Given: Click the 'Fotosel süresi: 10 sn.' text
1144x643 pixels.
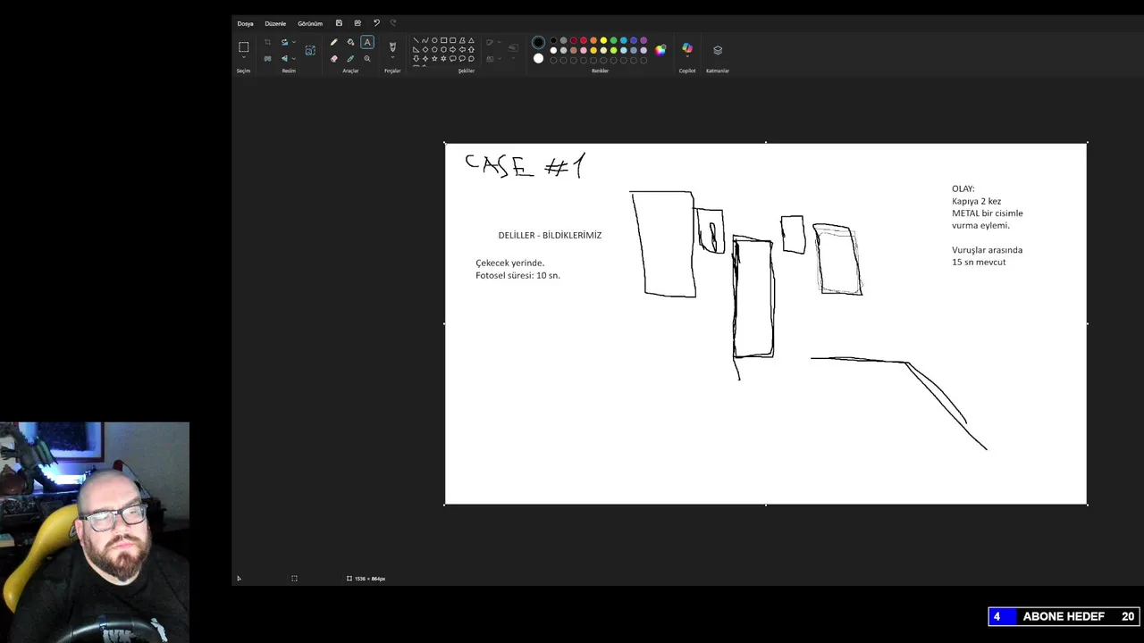Looking at the screenshot, I should pos(517,276).
